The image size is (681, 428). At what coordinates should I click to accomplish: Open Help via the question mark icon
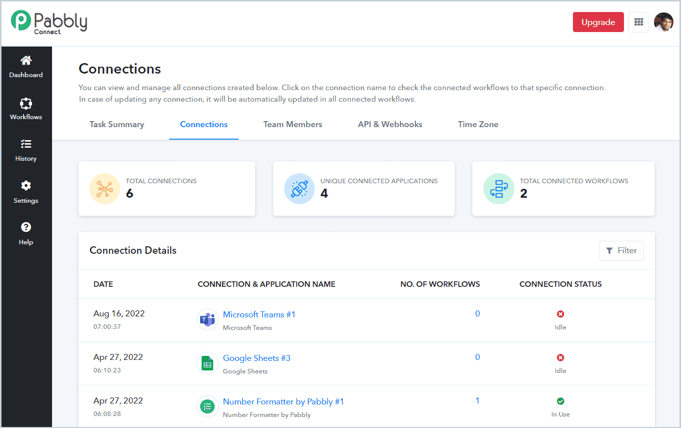[26, 227]
